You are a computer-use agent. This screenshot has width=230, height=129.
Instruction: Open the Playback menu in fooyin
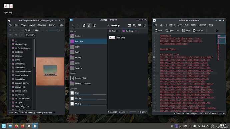(42, 25)
